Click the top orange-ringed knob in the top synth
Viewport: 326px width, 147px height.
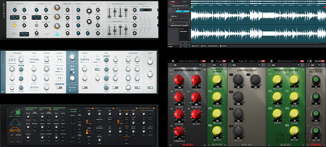coord(56,8)
